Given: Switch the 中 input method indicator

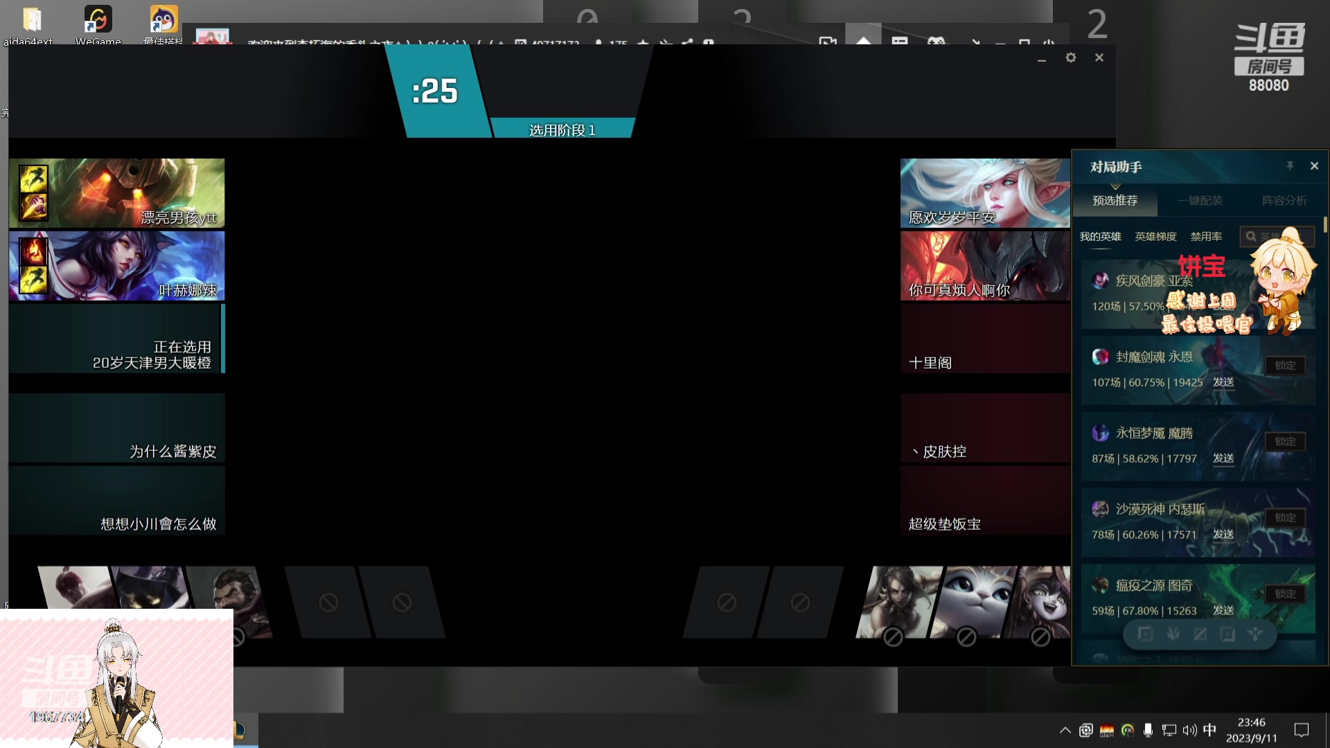Looking at the screenshot, I should [1209, 730].
